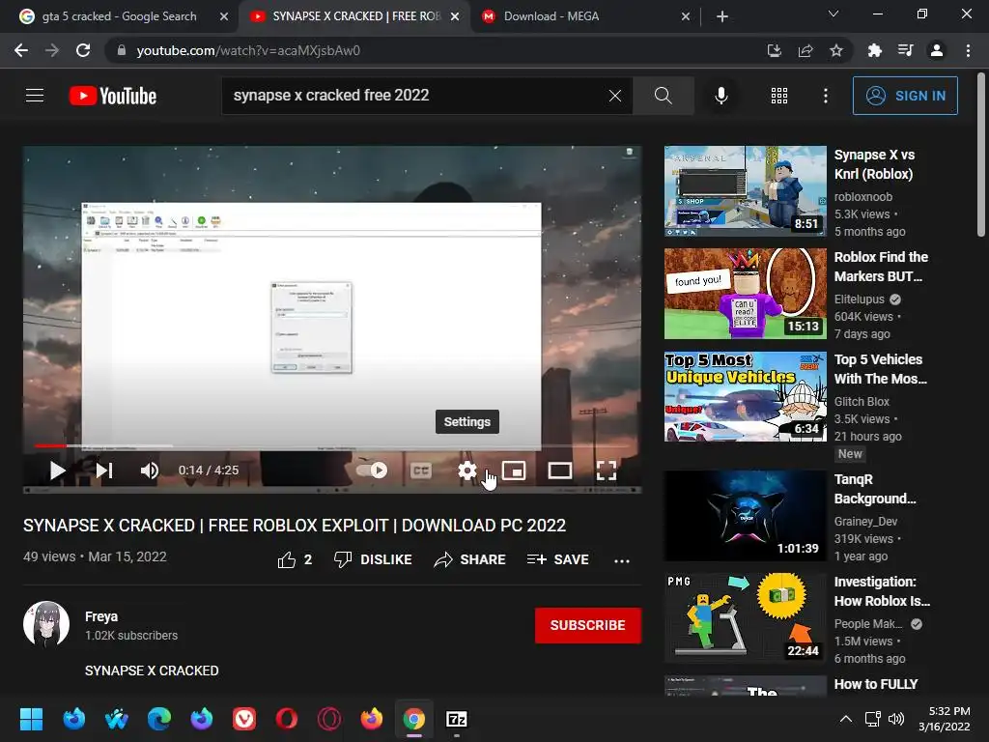Image resolution: width=989 pixels, height=742 pixels.
Task: Mute the video volume
Action: click(150, 471)
